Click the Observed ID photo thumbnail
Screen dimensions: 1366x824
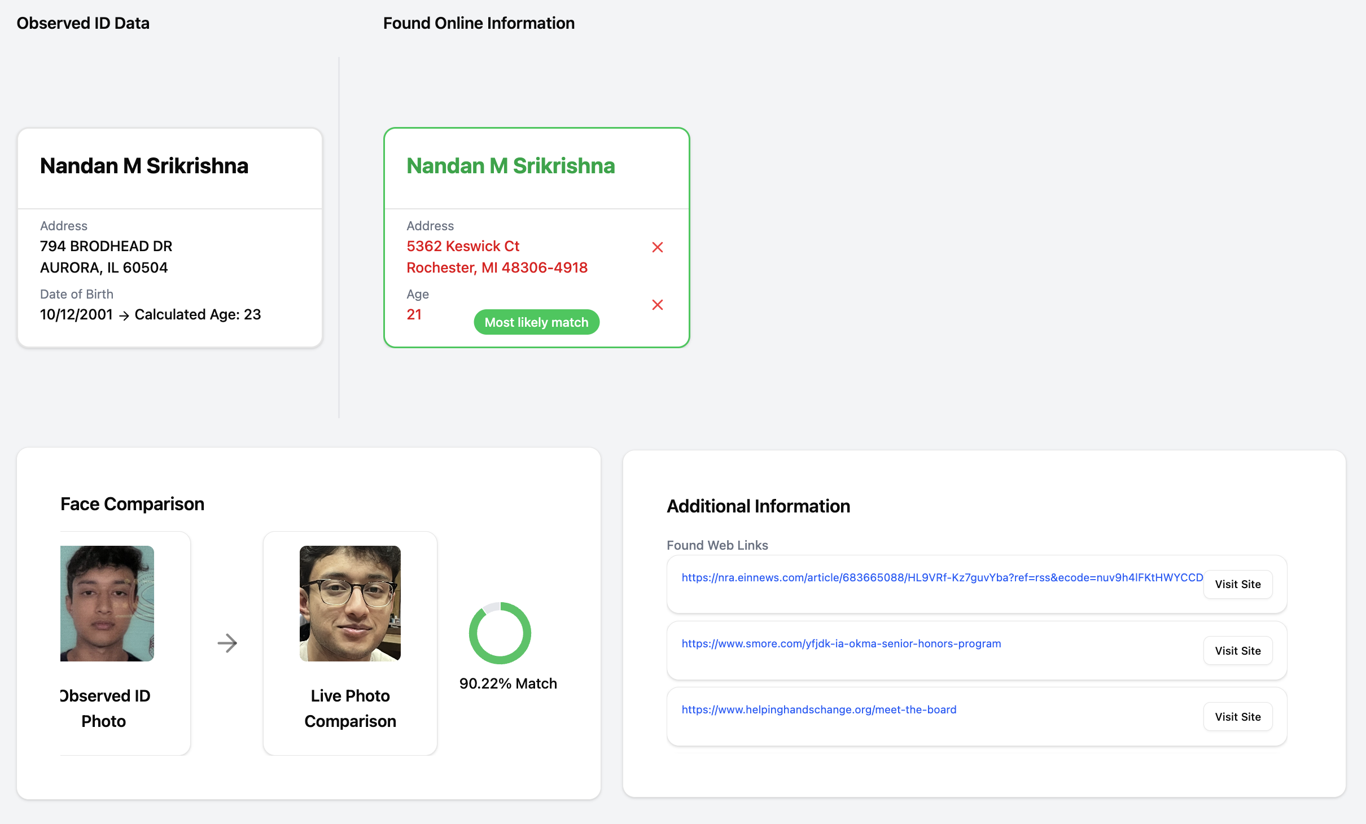coord(107,603)
